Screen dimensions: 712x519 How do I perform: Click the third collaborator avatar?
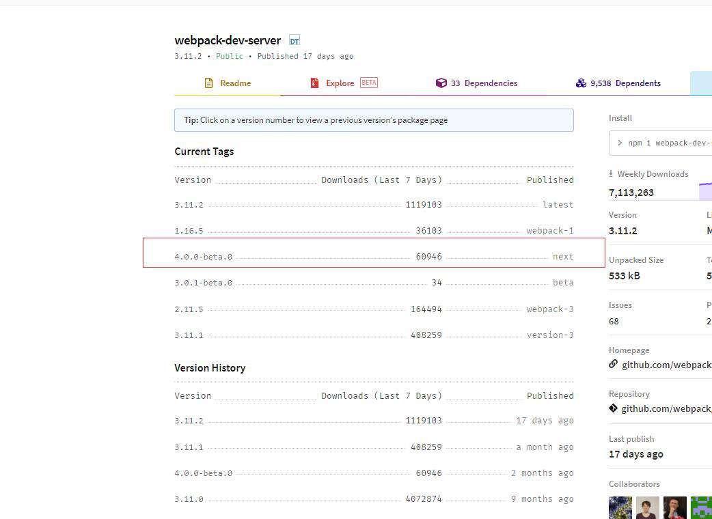[675, 507]
